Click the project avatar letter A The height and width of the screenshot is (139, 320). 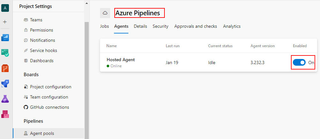pos(5,8)
